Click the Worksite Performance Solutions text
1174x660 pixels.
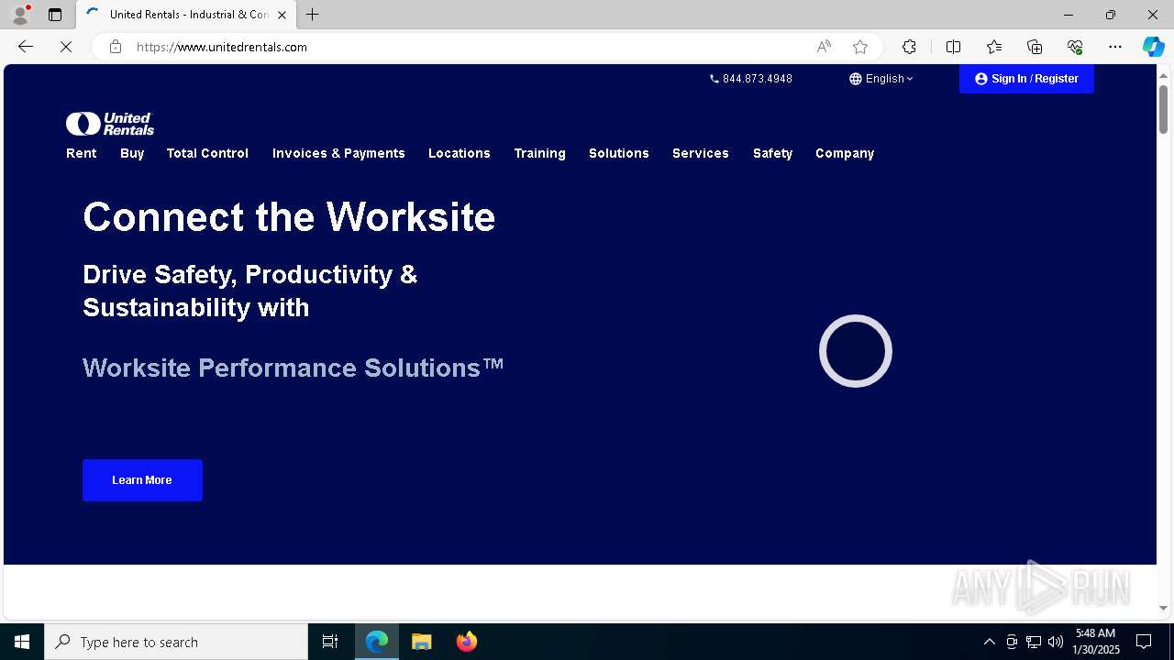click(x=293, y=368)
